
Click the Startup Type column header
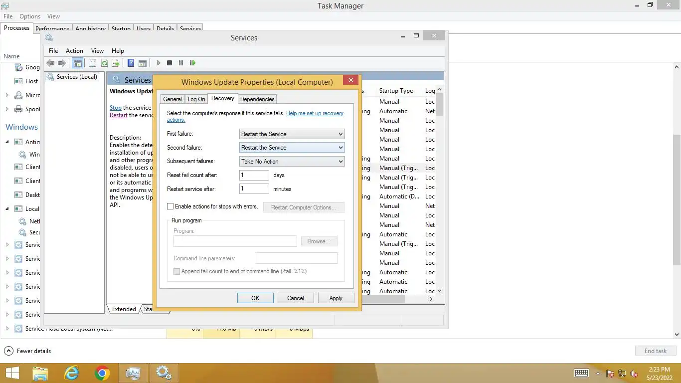click(396, 91)
